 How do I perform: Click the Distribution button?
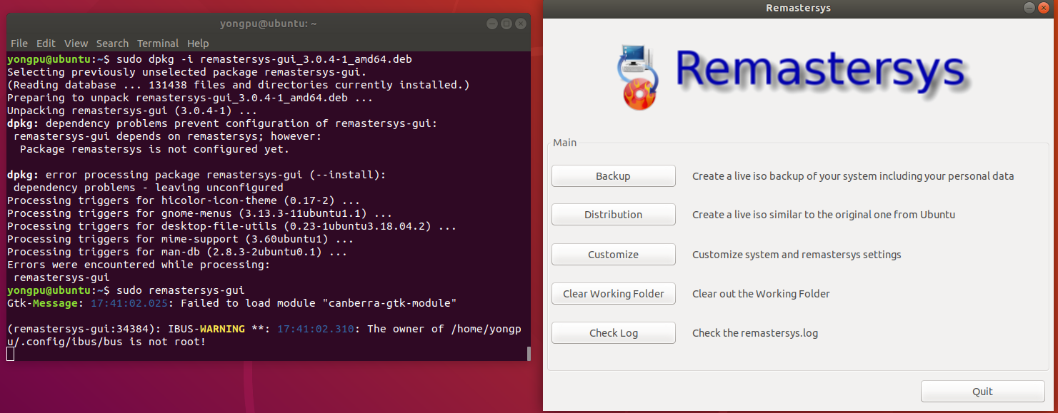tap(613, 215)
